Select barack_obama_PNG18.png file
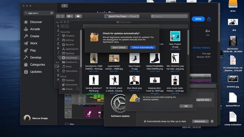The width and height of the screenshot is (244, 137). pyautogui.click(x=94, y=80)
